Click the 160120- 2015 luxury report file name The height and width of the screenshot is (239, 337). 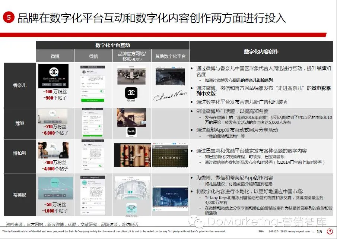click(291, 232)
